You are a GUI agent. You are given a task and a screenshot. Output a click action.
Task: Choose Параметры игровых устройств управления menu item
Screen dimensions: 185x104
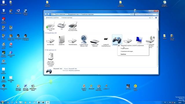pos(133,46)
